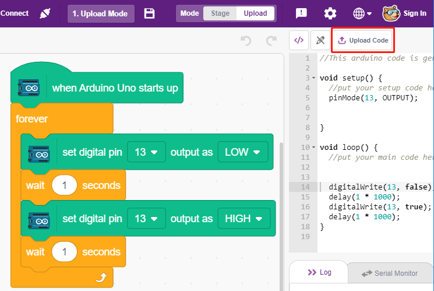Screen dimensions: 434x291
Task: Select wait 1 seconds block after LOW
Action: click(x=73, y=185)
